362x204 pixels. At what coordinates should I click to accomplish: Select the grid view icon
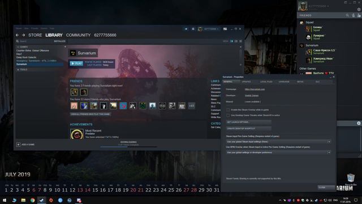click(240, 41)
